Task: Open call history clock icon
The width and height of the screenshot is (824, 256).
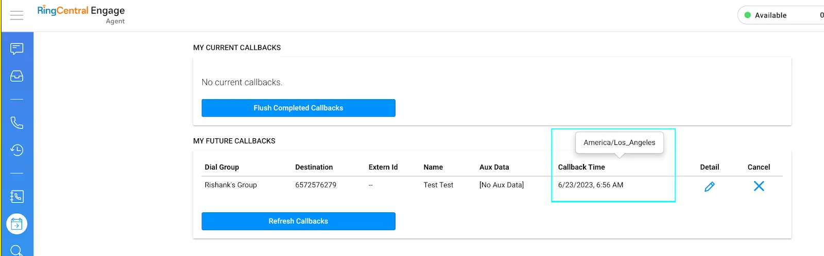Action: tap(16, 150)
